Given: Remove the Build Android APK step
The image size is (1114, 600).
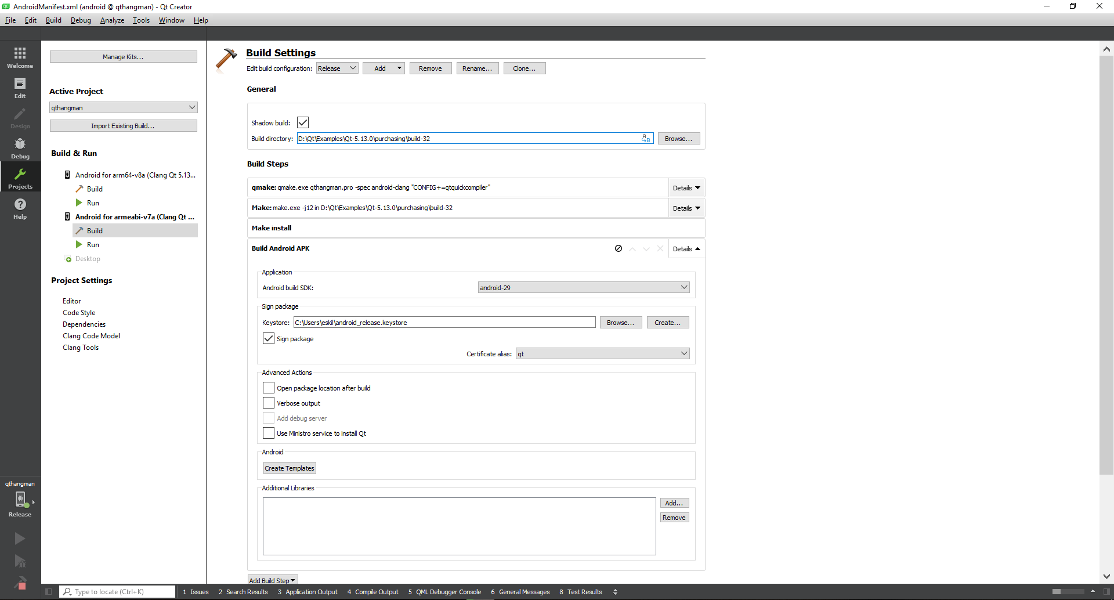Looking at the screenshot, I should (x=660, y=248).
